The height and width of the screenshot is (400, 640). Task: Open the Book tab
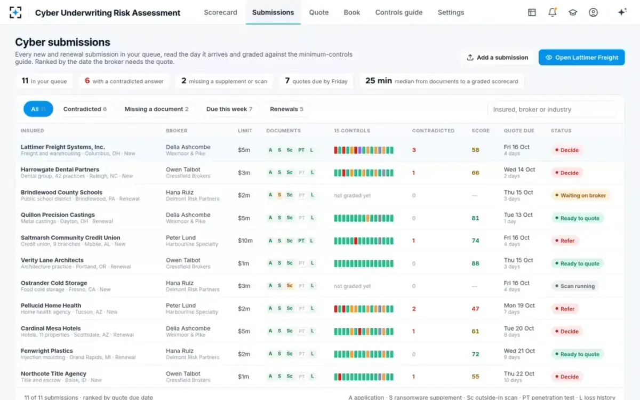point(352,12)
